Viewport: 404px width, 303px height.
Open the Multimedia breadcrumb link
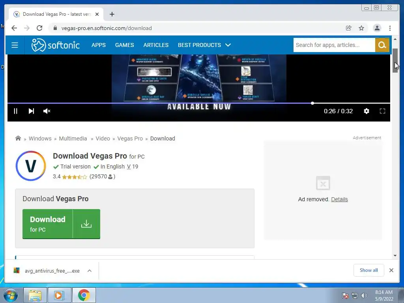click(73, 138)
